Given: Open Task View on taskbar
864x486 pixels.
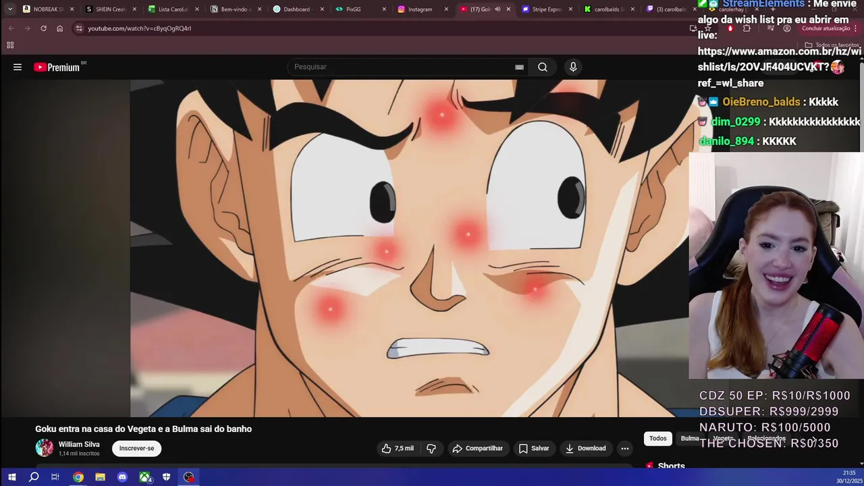Looking at the screenshot, I should pos(55,477).
